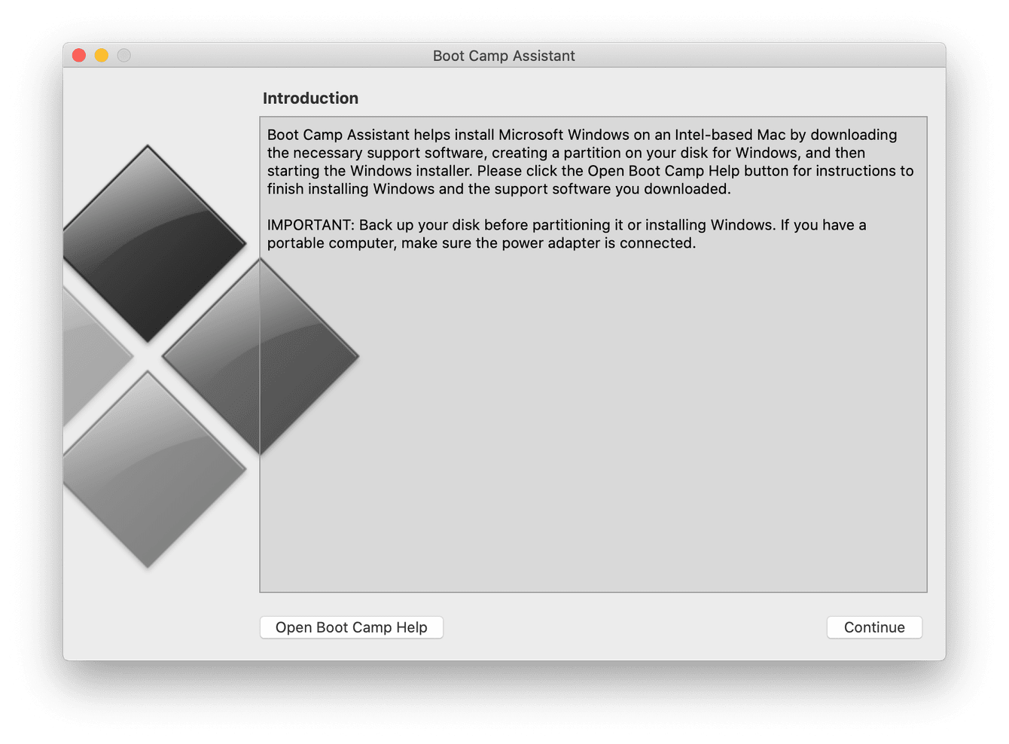
Task: Open Boot Camp Help
Action: (x=352, y=627)
